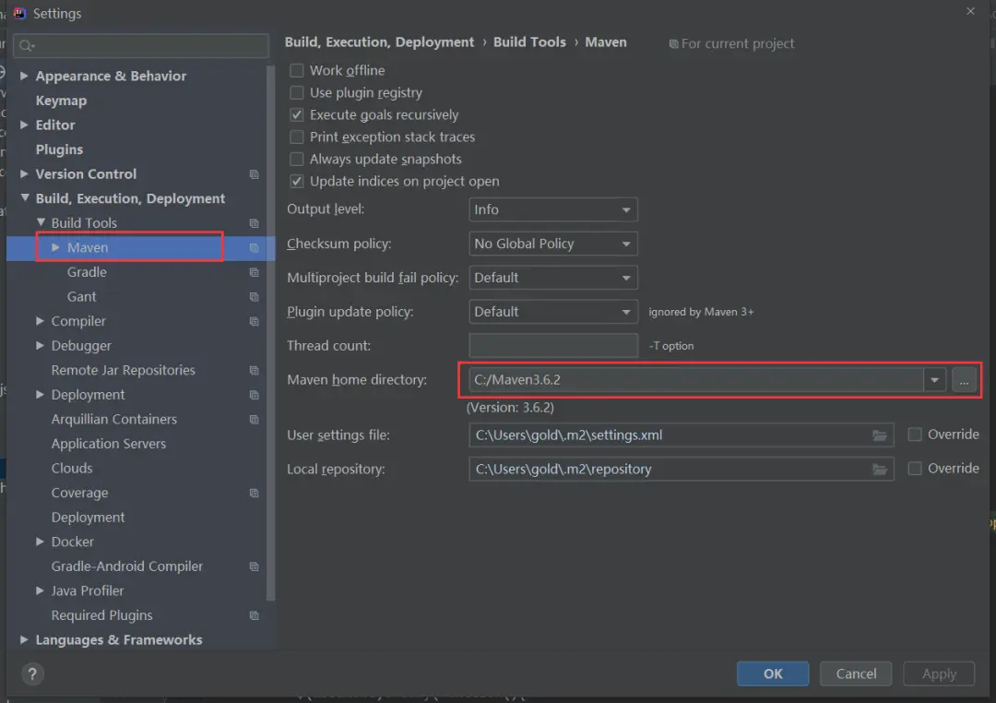Click the For current project indicator icon
Screen dimensions: 996x703
click(x=673, y=44)
